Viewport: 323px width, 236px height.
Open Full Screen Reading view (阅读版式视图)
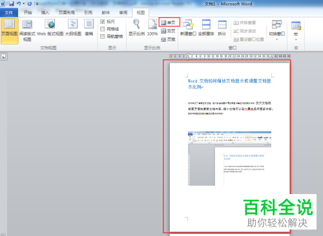click(x=27, y=30)
